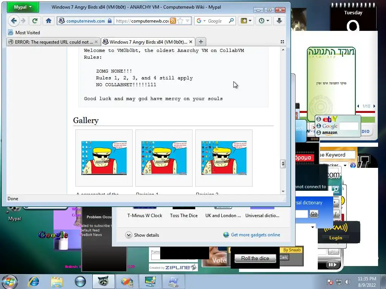Viewport: 386px width, 289px height.
Task: Go back using the browser back arrow
Action: 14,21
